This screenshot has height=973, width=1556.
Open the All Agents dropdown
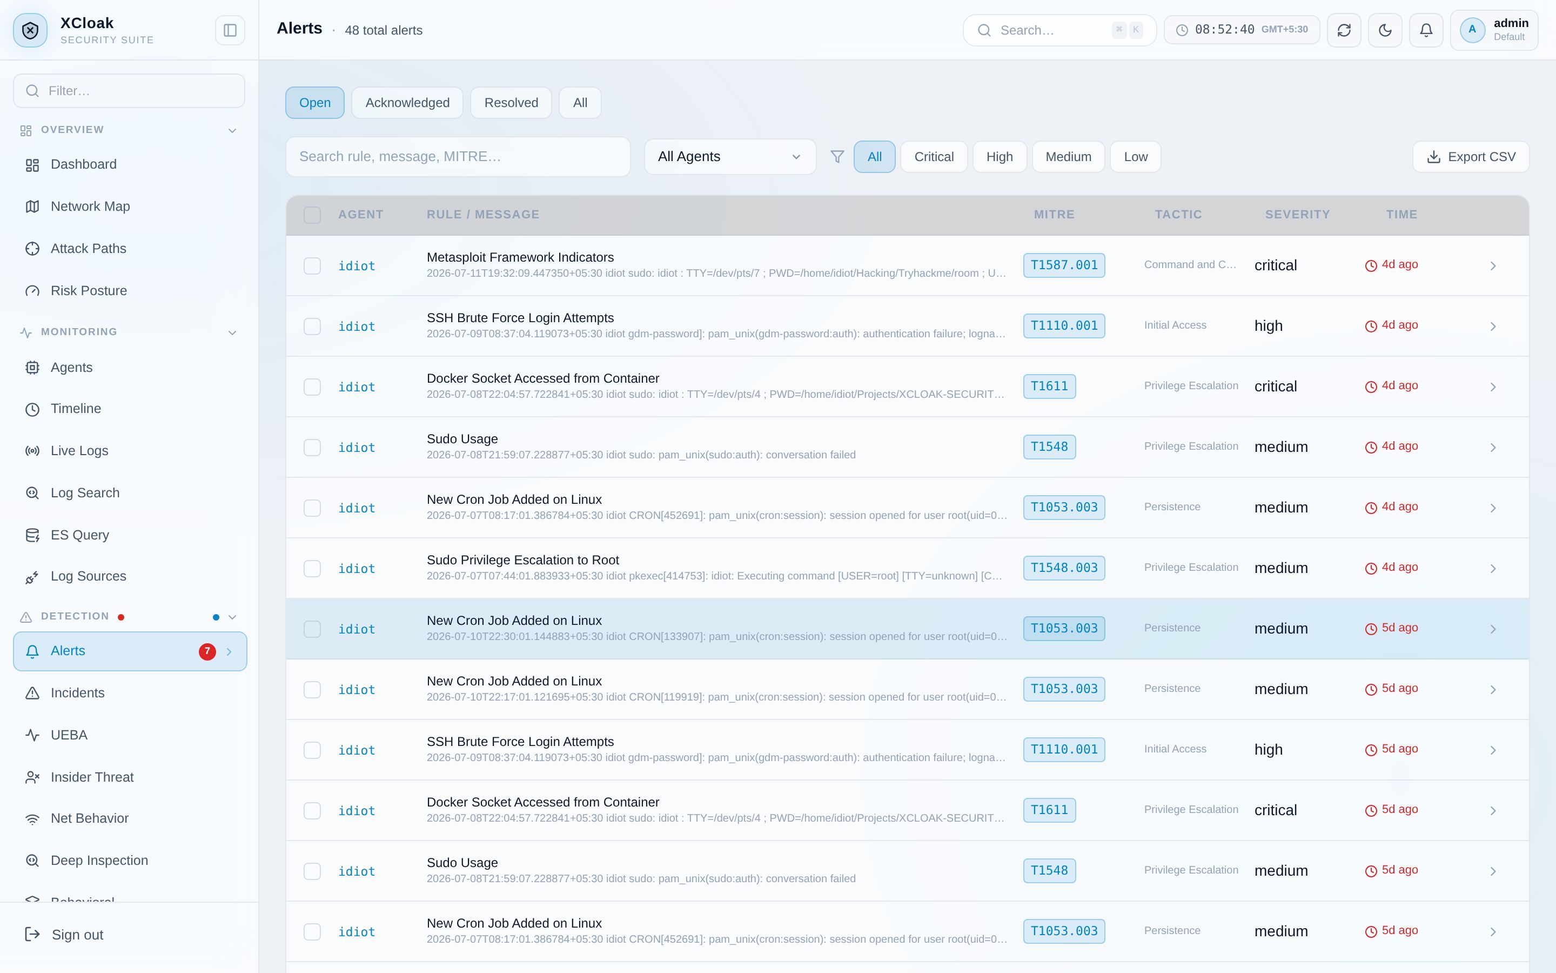click(x=730, y=156)
